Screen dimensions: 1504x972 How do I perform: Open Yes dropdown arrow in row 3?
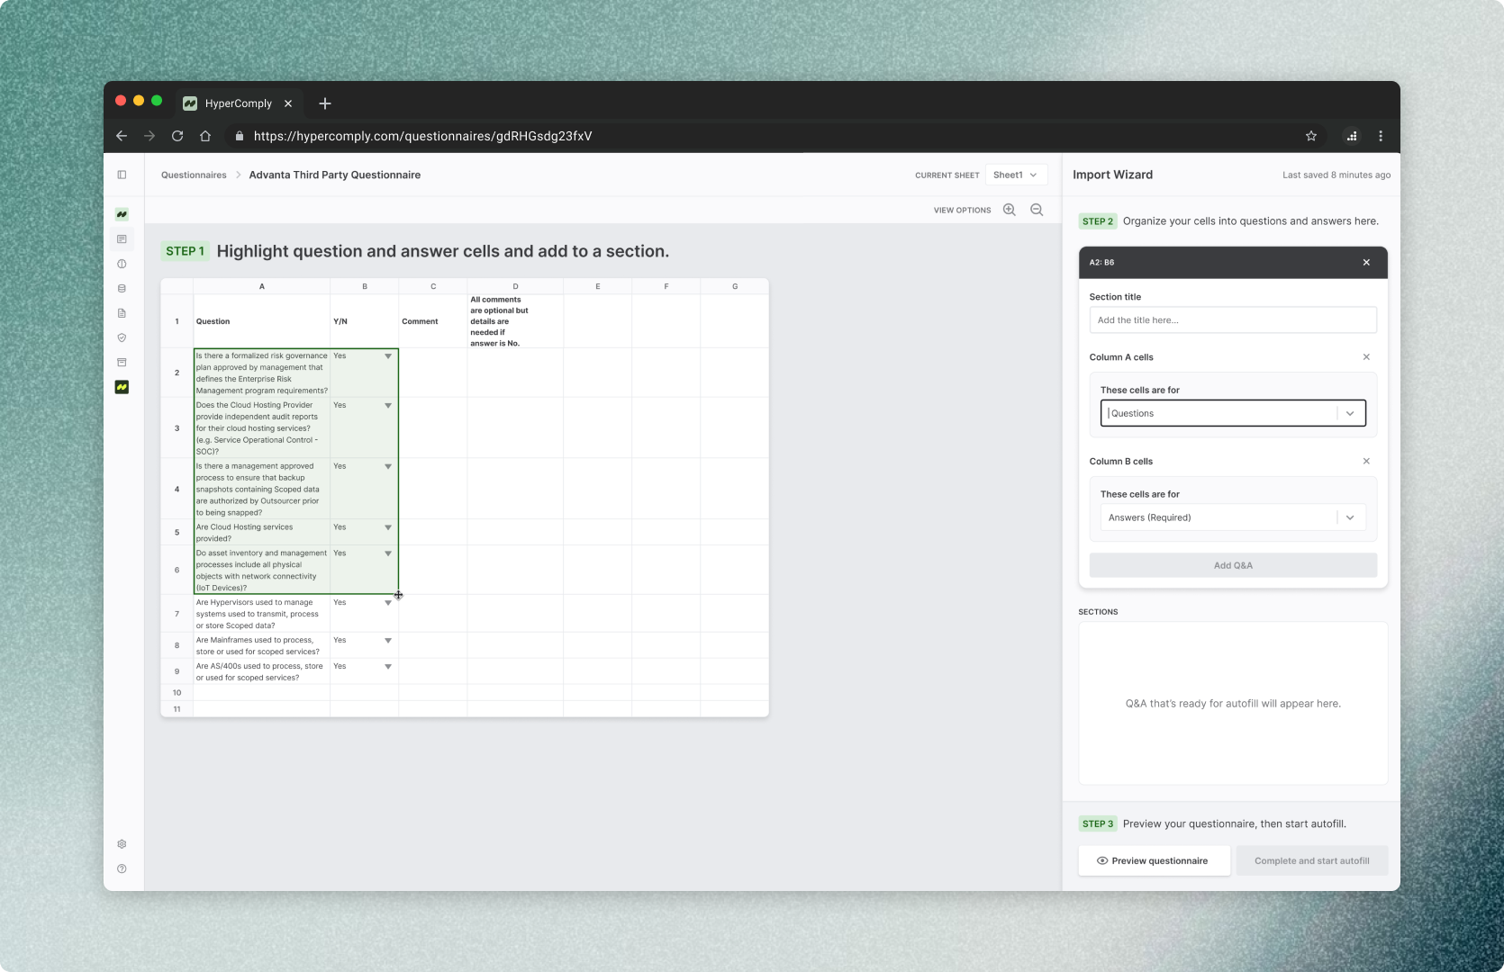[388, 406]
